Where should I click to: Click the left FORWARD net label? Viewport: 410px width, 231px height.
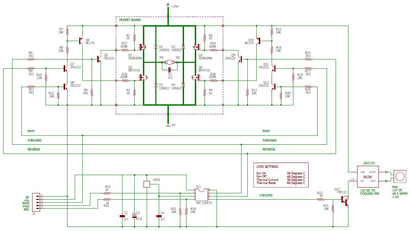pos(35,141)
